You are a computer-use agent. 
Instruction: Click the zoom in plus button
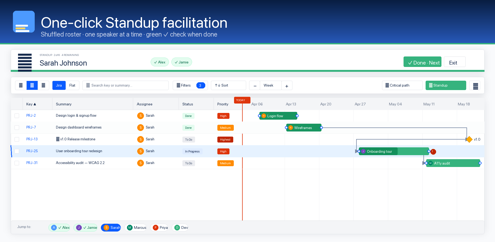pos(287,86)
